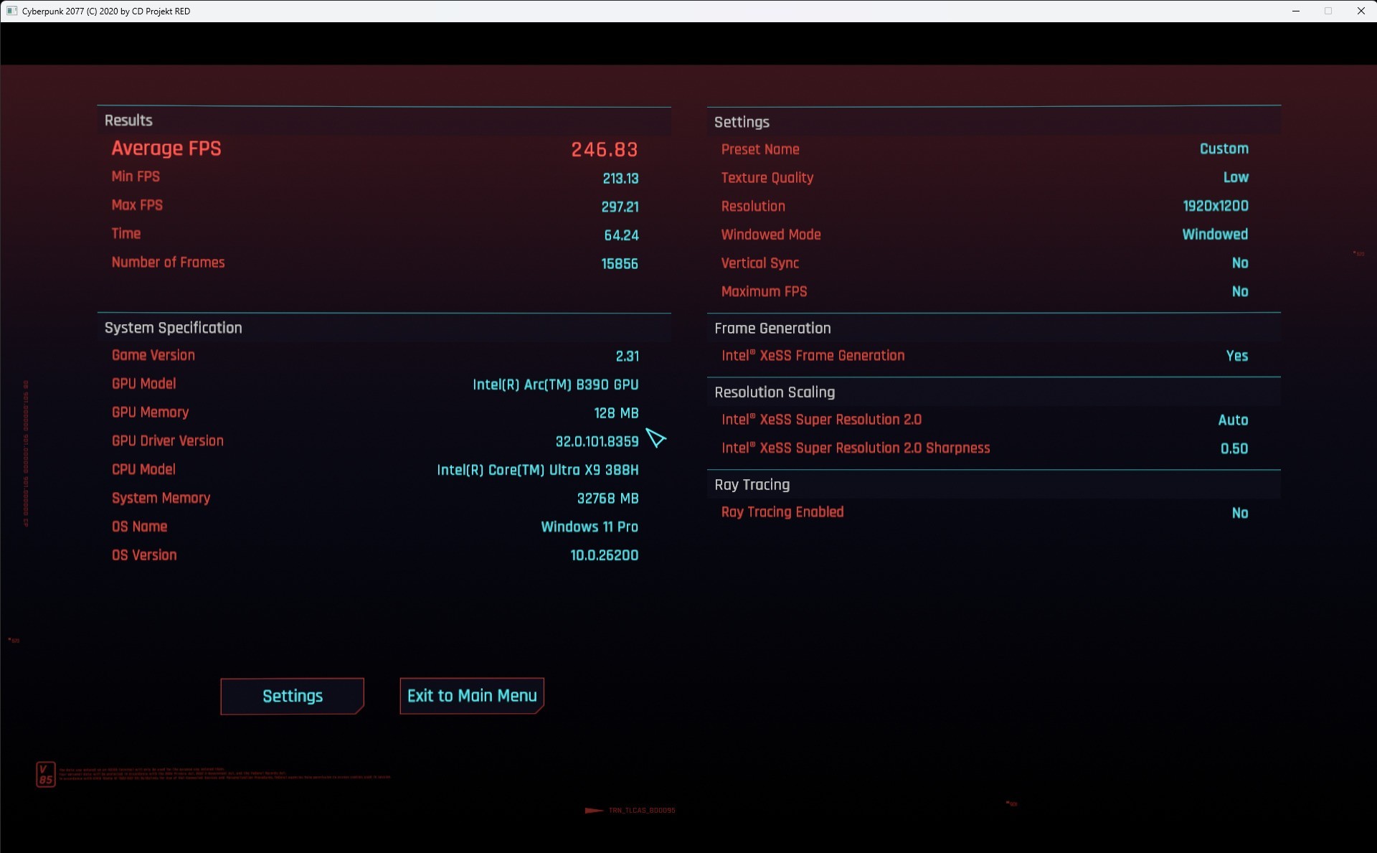The image size is (1377, 853).
Task: Minimize the Cyberpunk 2077 window
Action: pyautogui.click(x=1295, y=11)
